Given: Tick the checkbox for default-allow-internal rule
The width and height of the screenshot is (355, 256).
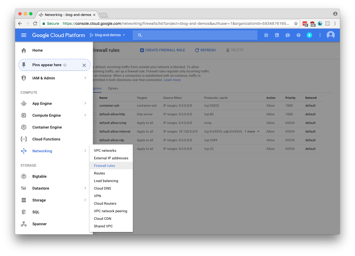Looking at the screenshot, I should 94,132.
